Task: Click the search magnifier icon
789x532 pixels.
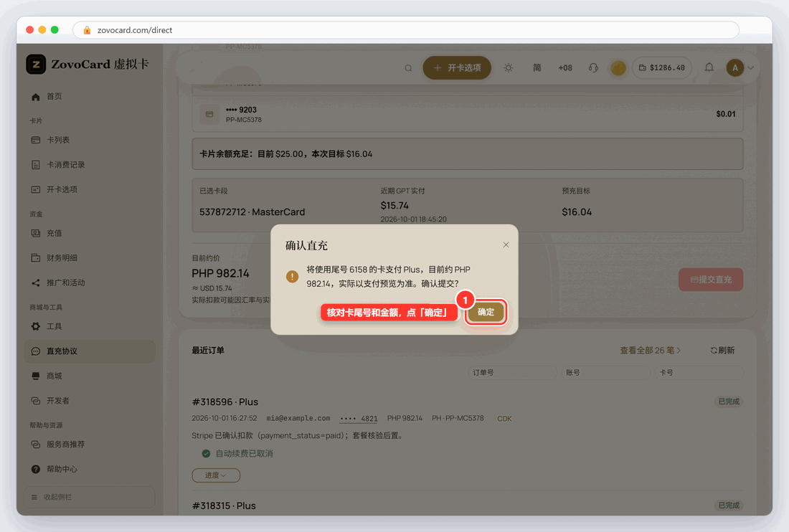Action: point(408,68)
